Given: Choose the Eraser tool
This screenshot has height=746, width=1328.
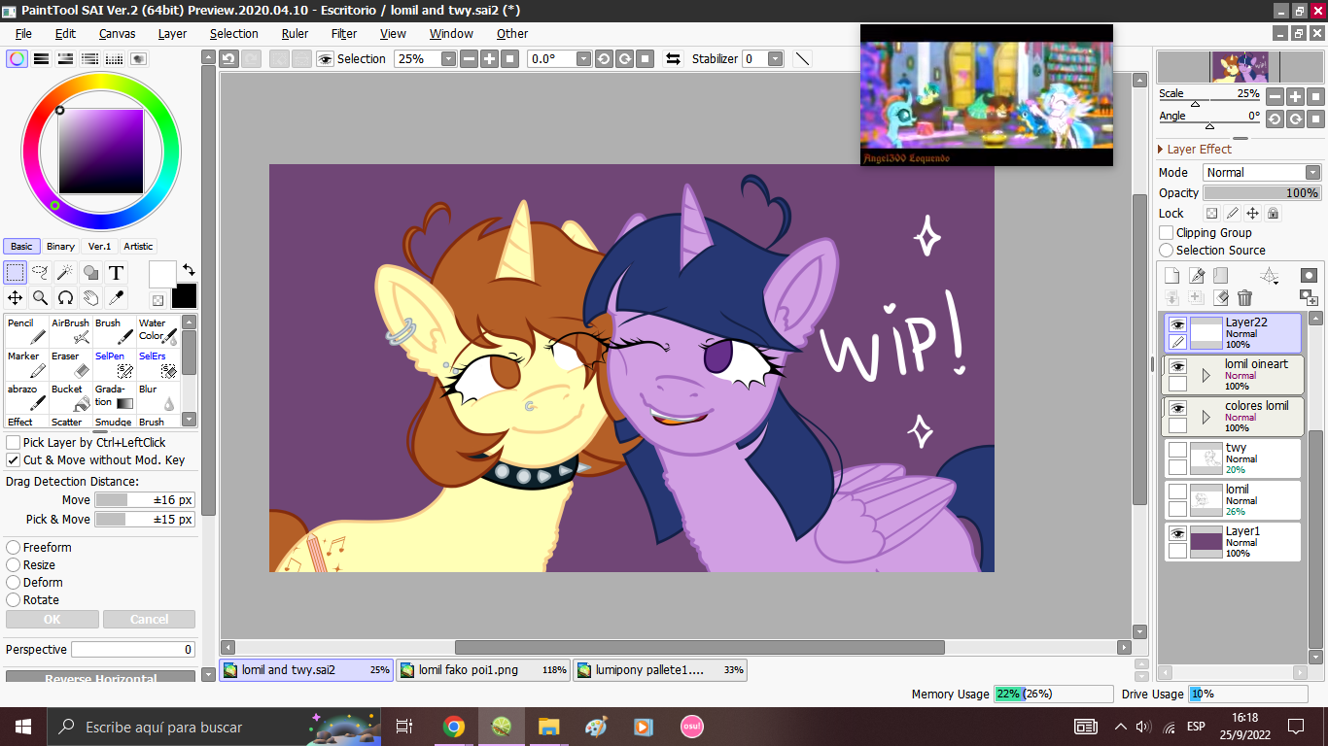Looking at the screenshot, I should (70, 363).
